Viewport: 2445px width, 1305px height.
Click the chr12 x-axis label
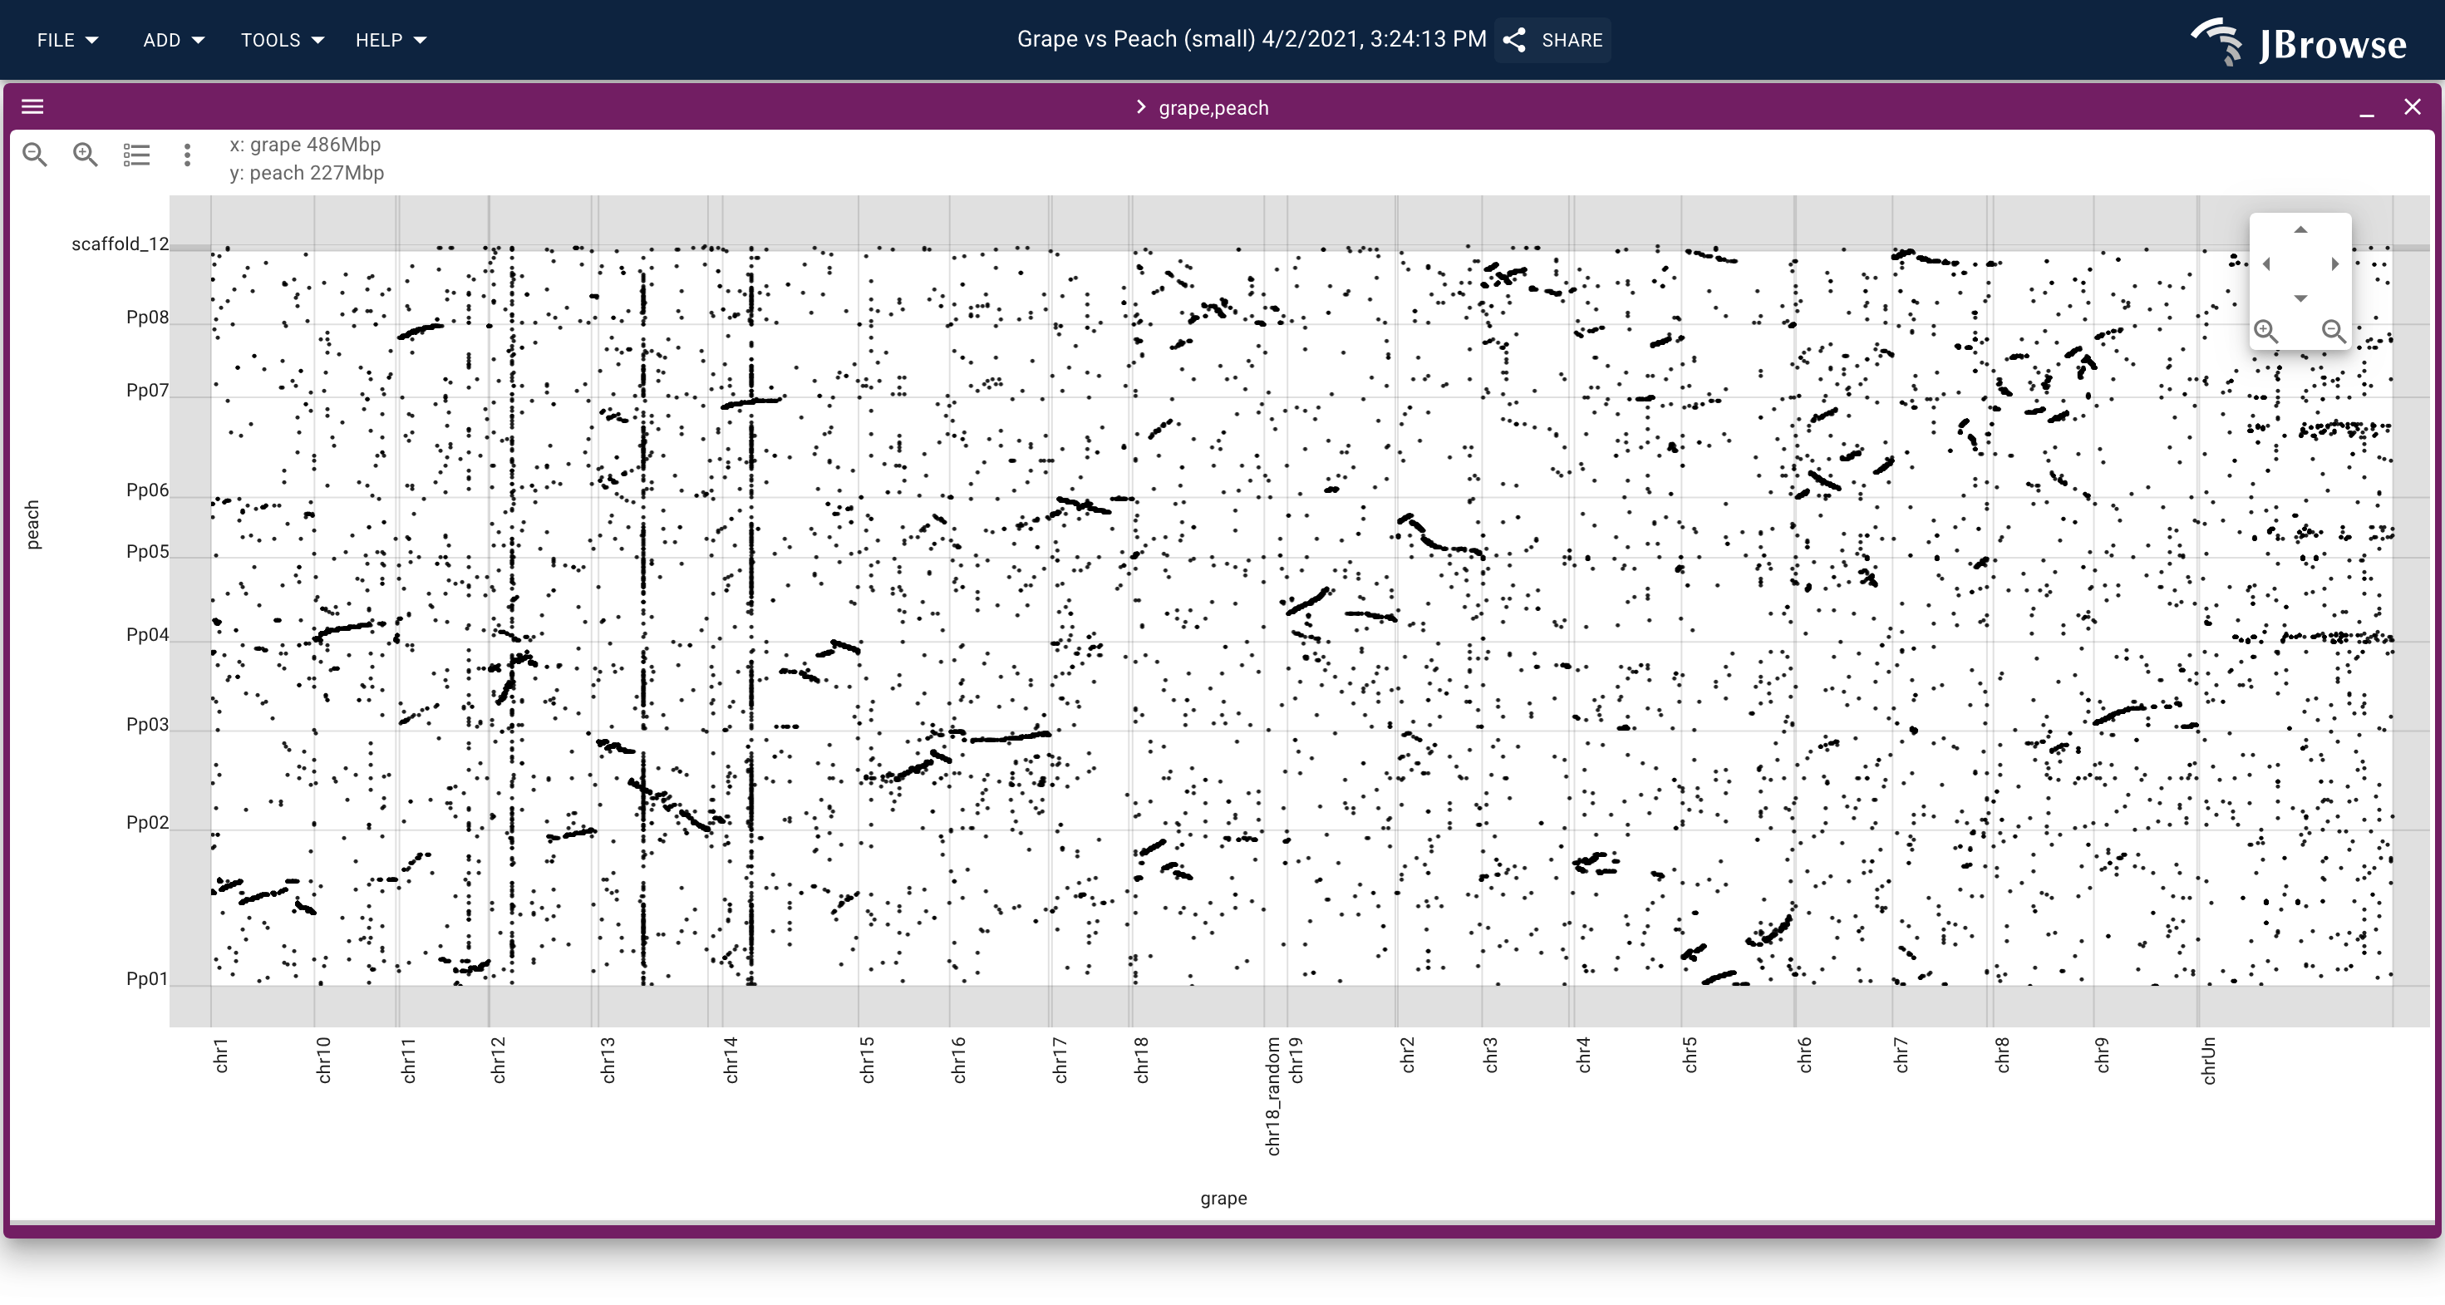(499, 1060)
